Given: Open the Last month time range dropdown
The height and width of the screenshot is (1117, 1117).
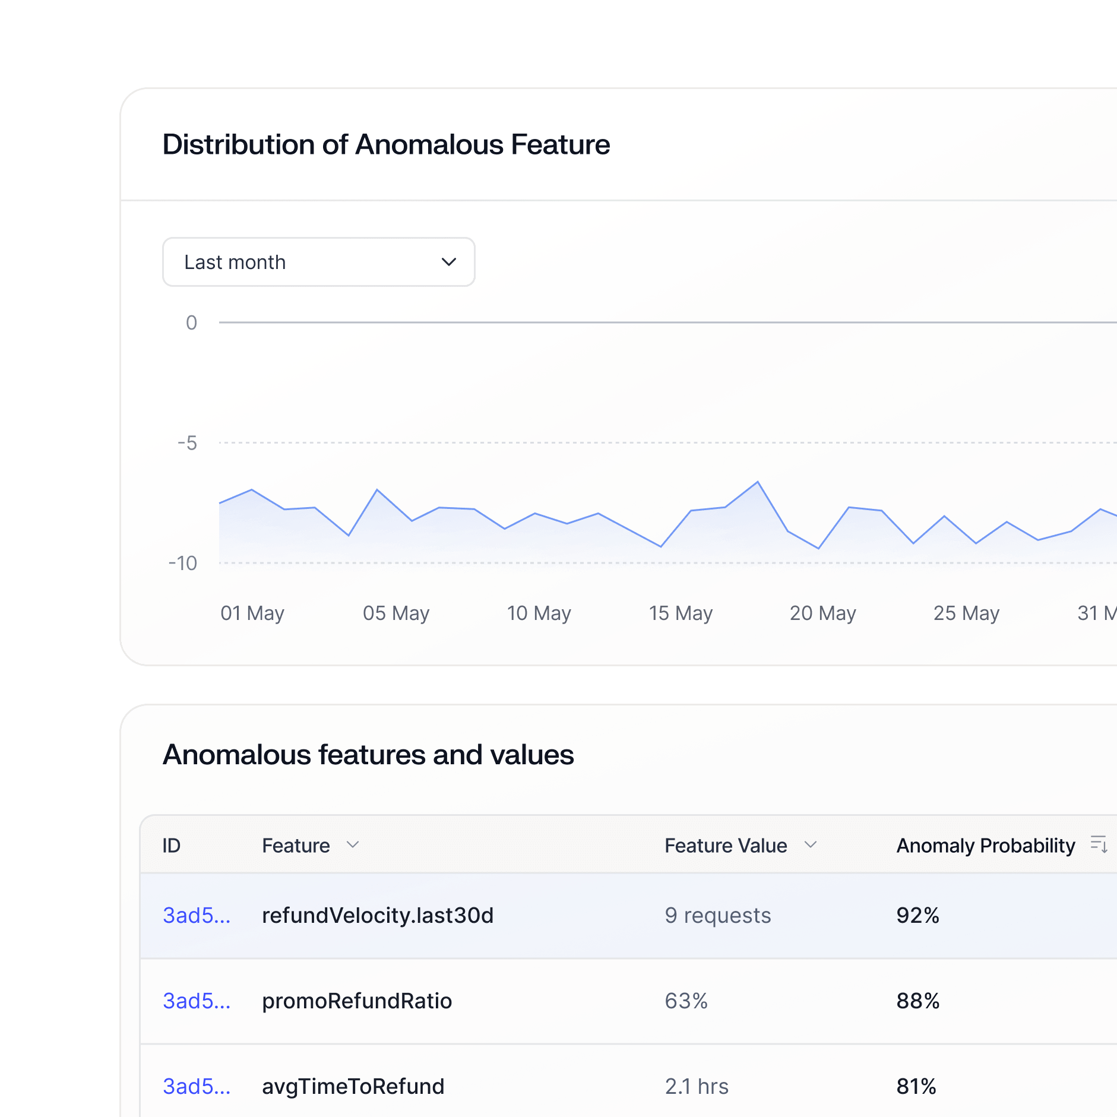Looking at the screenshot, I should click(x=319, y=262).
